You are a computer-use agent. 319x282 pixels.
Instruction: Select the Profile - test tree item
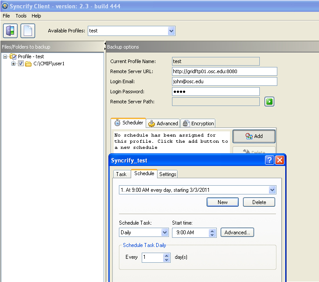pyautogui.click(x=31, y=56)
